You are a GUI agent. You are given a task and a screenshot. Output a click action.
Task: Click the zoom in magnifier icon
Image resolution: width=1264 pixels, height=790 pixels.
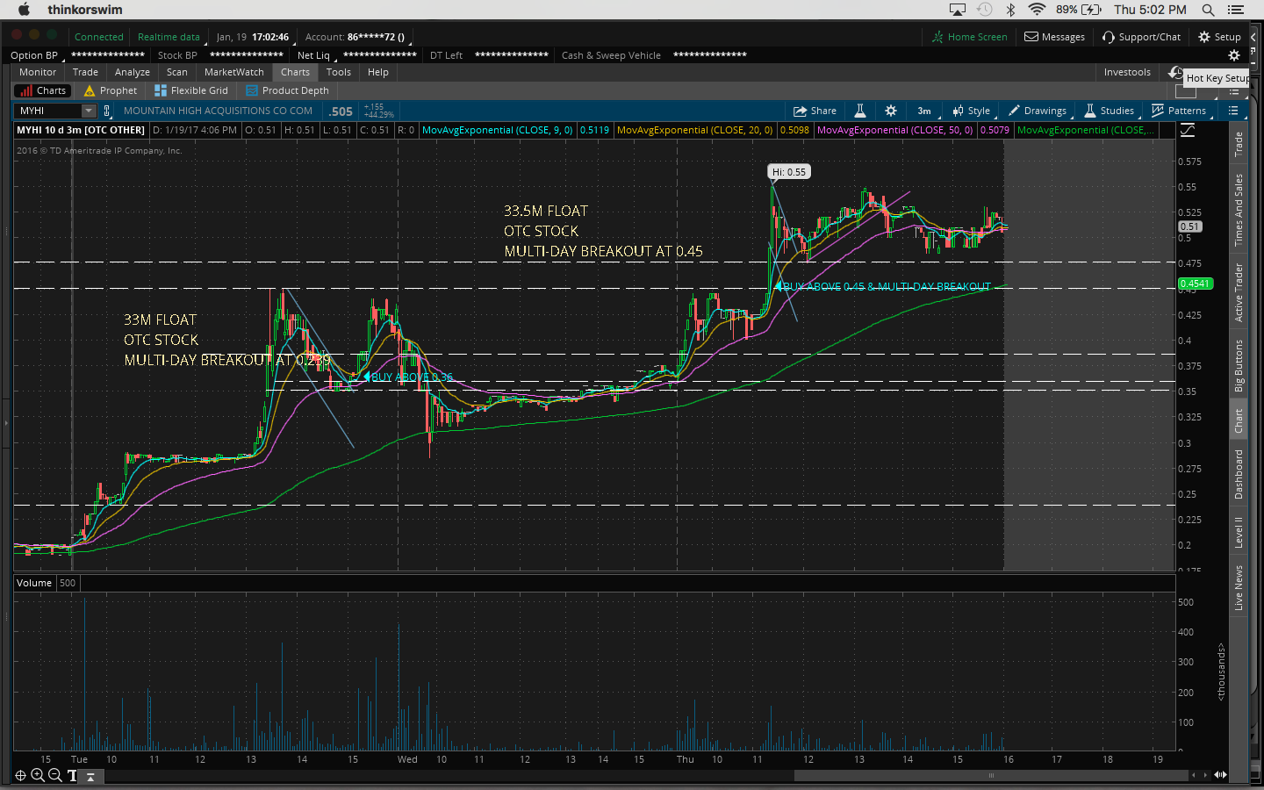pos(38,775)
